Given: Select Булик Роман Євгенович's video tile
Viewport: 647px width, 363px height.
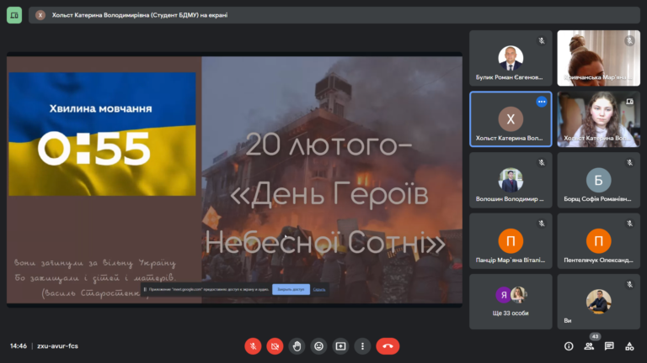Looking at the screenshot, I should click(511, 58).
